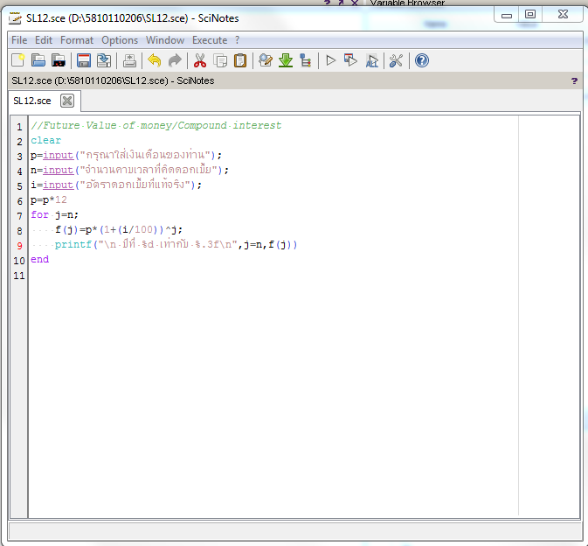Click the 'for' keyword on line 7

click(39, 214)
